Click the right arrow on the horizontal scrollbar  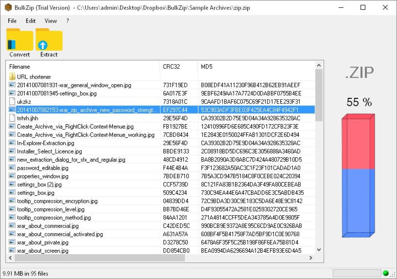click(x=311, y=257)
